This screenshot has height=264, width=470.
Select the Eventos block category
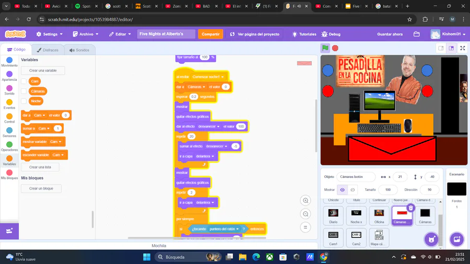9,104
